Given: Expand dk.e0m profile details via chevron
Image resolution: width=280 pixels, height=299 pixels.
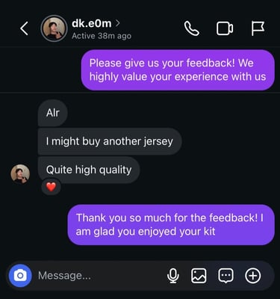Looking at the screenshot, I should tap(118, 23).
